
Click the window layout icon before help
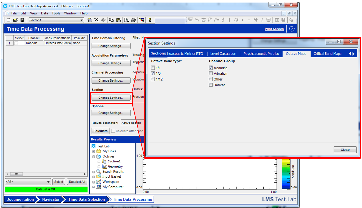click(141, 20)
